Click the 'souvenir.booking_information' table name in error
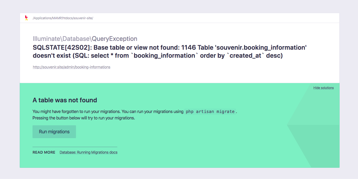 (261, 48)
